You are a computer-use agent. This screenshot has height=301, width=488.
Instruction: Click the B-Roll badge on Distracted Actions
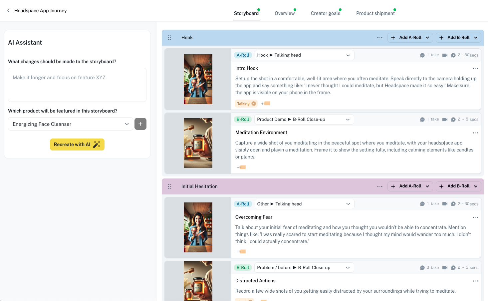(x=243, y=268)
